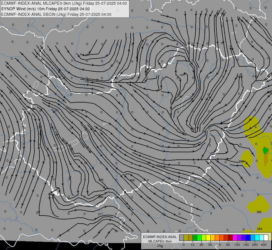Screen dimensions: 272x250
Task: Click legend label ECMWF-INDEX-ANAL
Action: point(160,237)
